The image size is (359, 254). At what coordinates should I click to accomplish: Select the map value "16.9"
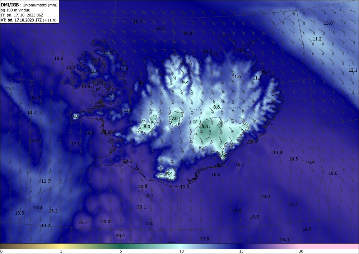tap(34, 141)
